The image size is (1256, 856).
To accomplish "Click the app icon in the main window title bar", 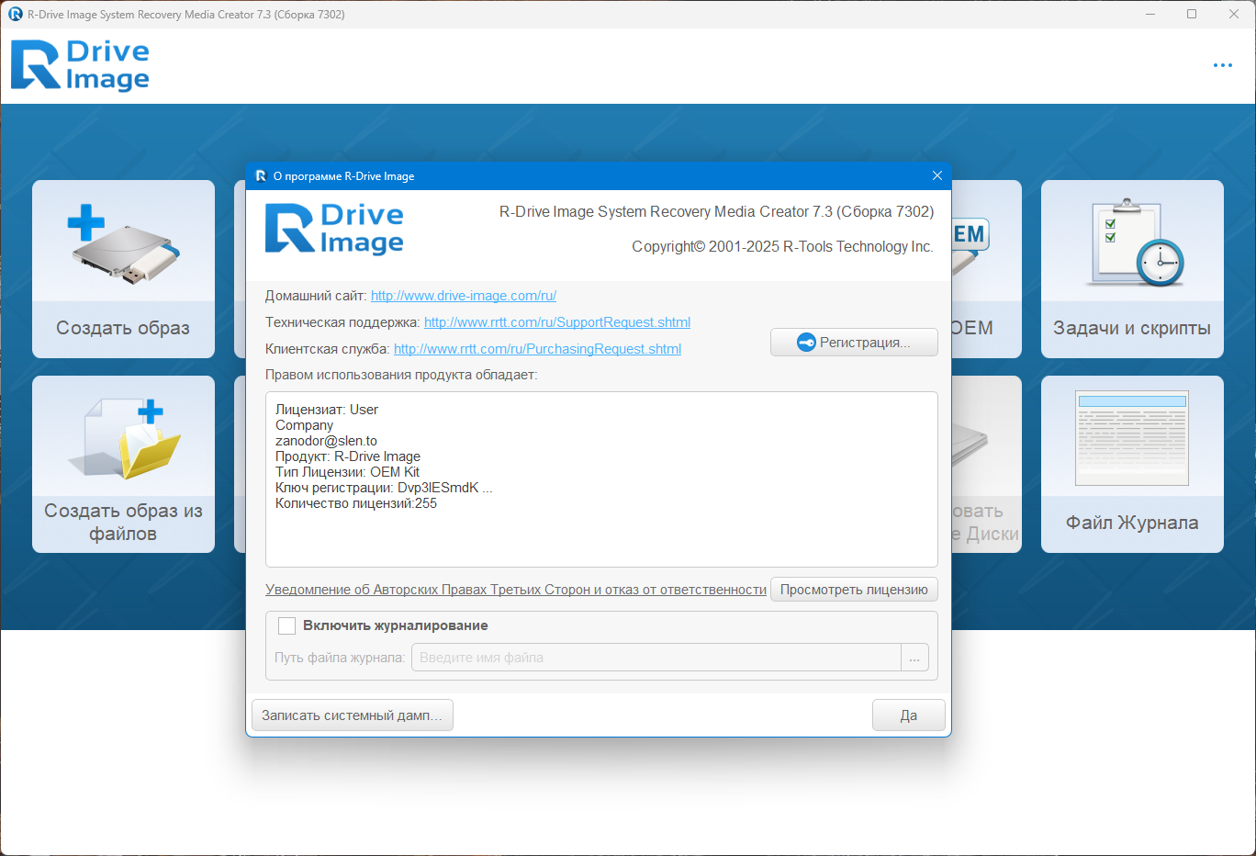I will [x=16, y=14].
